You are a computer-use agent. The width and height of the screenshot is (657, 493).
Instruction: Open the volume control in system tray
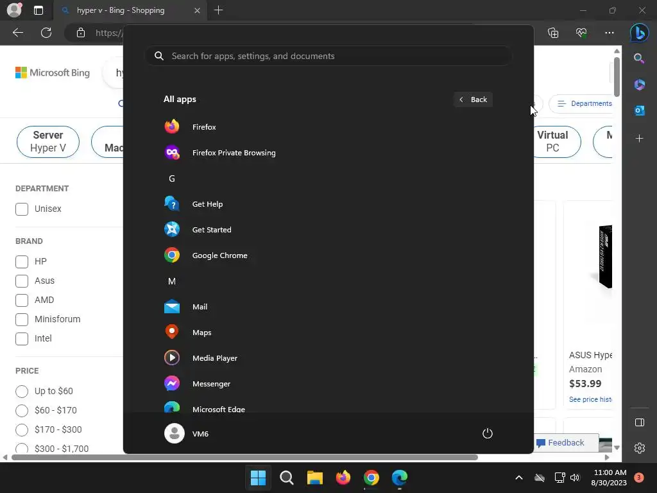575,477
